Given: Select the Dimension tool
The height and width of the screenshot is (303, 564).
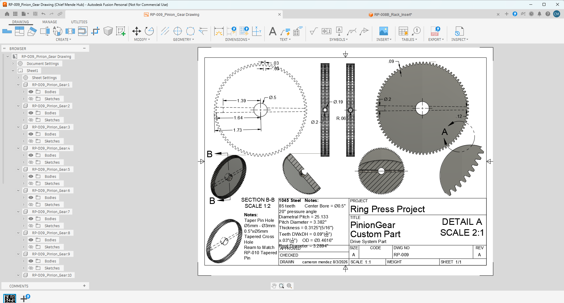Looking at the screenshot, I should [x=219, y=31].
